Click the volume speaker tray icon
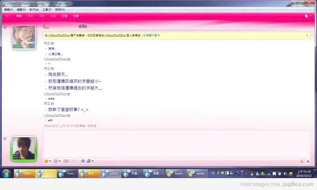 285,174
